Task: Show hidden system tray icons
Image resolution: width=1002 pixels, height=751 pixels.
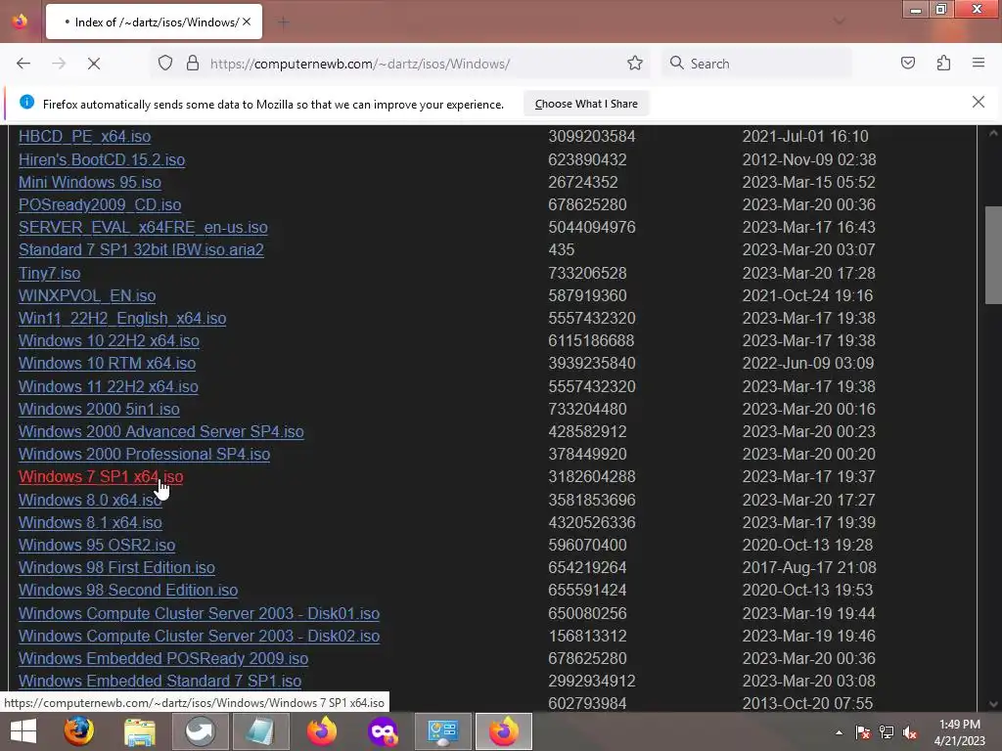Action: click(x=839, y=732)
